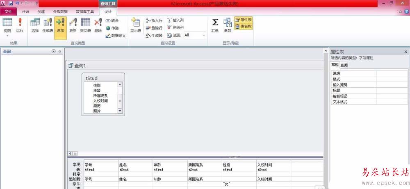The height and width of the screenshot is (189, 410).
Task: Click the query design pane scroll-up arrow
Action: point(326,51)
